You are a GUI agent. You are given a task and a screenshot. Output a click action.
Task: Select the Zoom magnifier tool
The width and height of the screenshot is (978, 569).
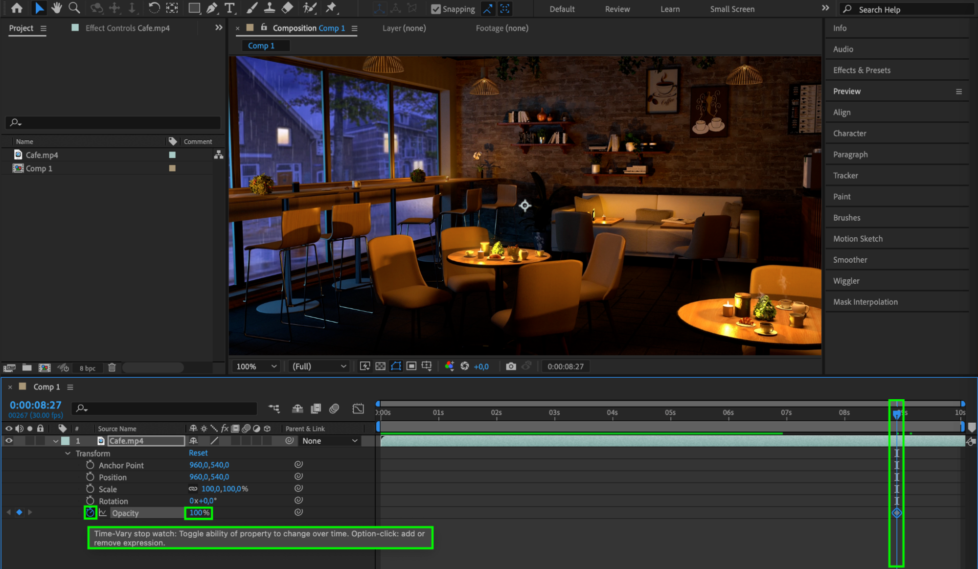point(74,8)
